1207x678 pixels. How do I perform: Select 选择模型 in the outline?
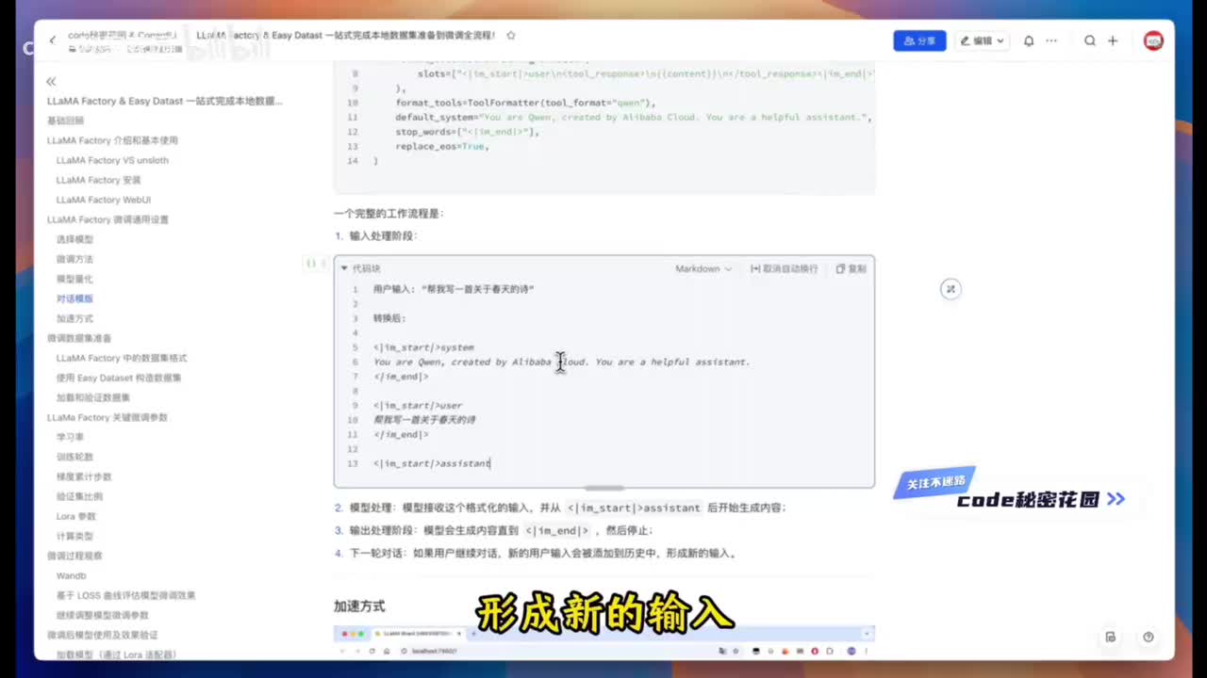[74, 239]
